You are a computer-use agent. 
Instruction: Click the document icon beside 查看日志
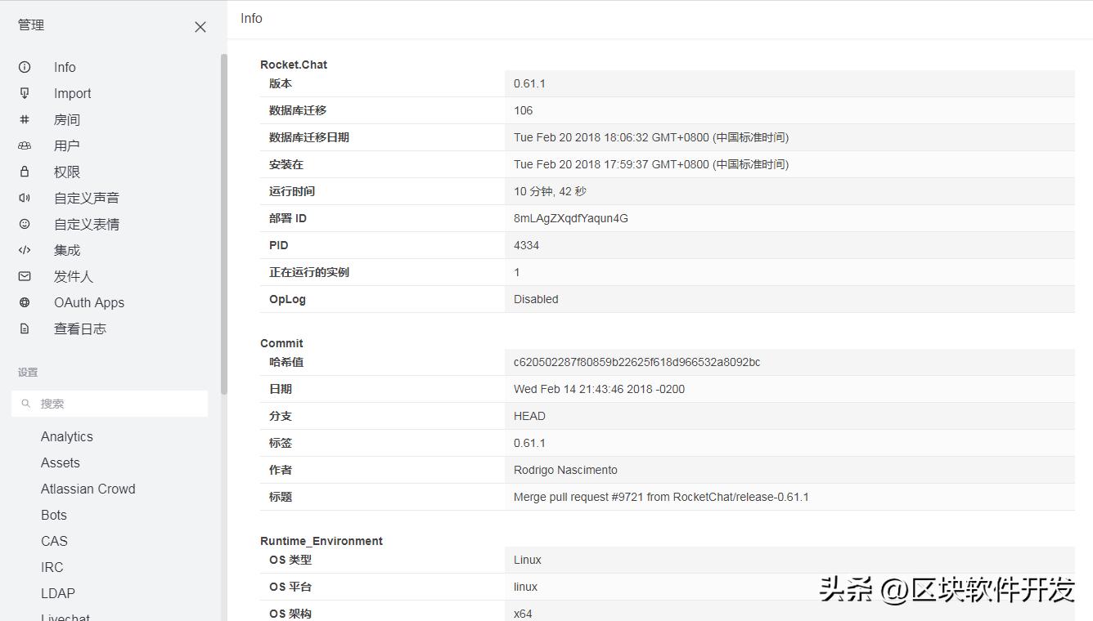[25, 328]
